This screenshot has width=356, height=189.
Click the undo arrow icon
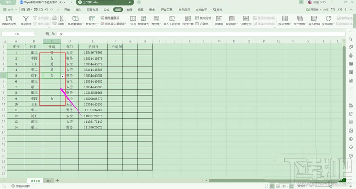pos(47,10)
